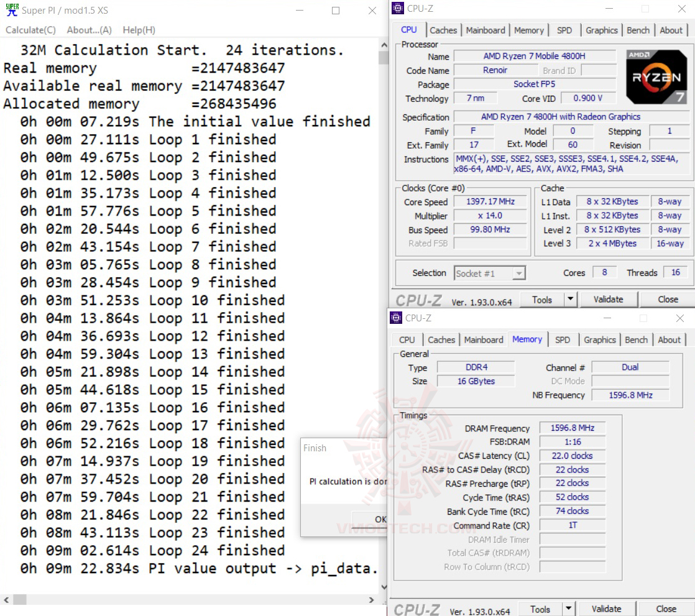The width and height of the screenshot is (695, 616).
Task: Click the Core VID value 0.900 V
Action: pyautogui.click(x=588, y=98)
